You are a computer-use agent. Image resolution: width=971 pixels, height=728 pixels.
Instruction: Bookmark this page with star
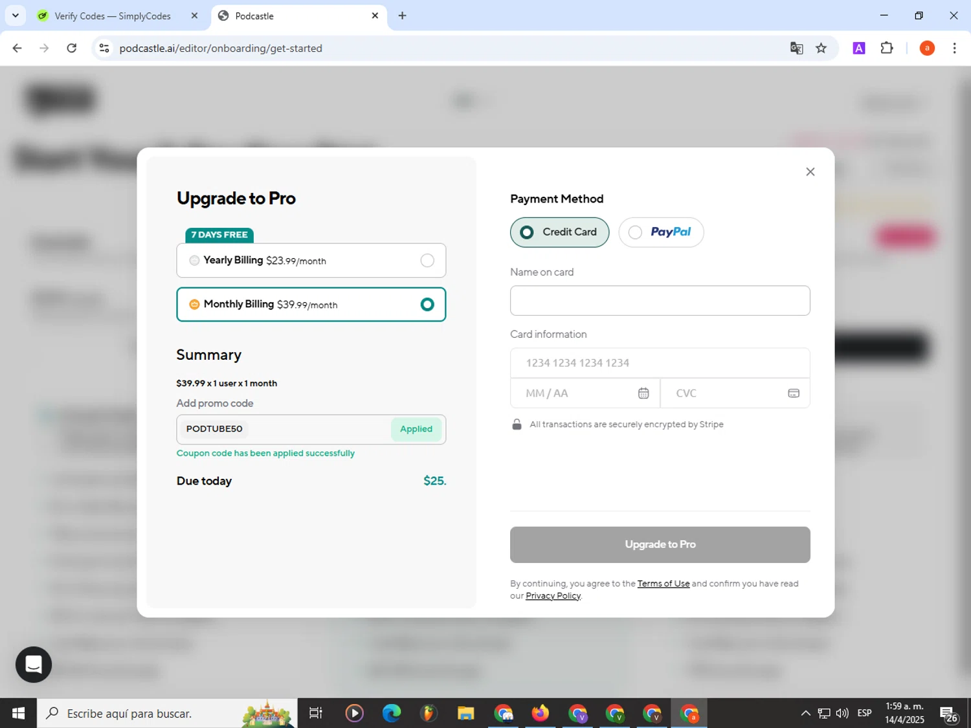point(821,48)
